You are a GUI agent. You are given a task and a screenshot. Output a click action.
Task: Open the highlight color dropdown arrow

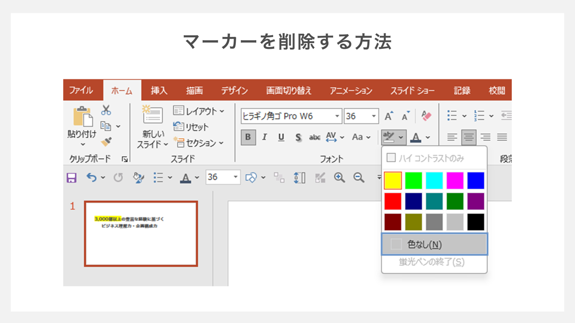[x=401, y=138]
